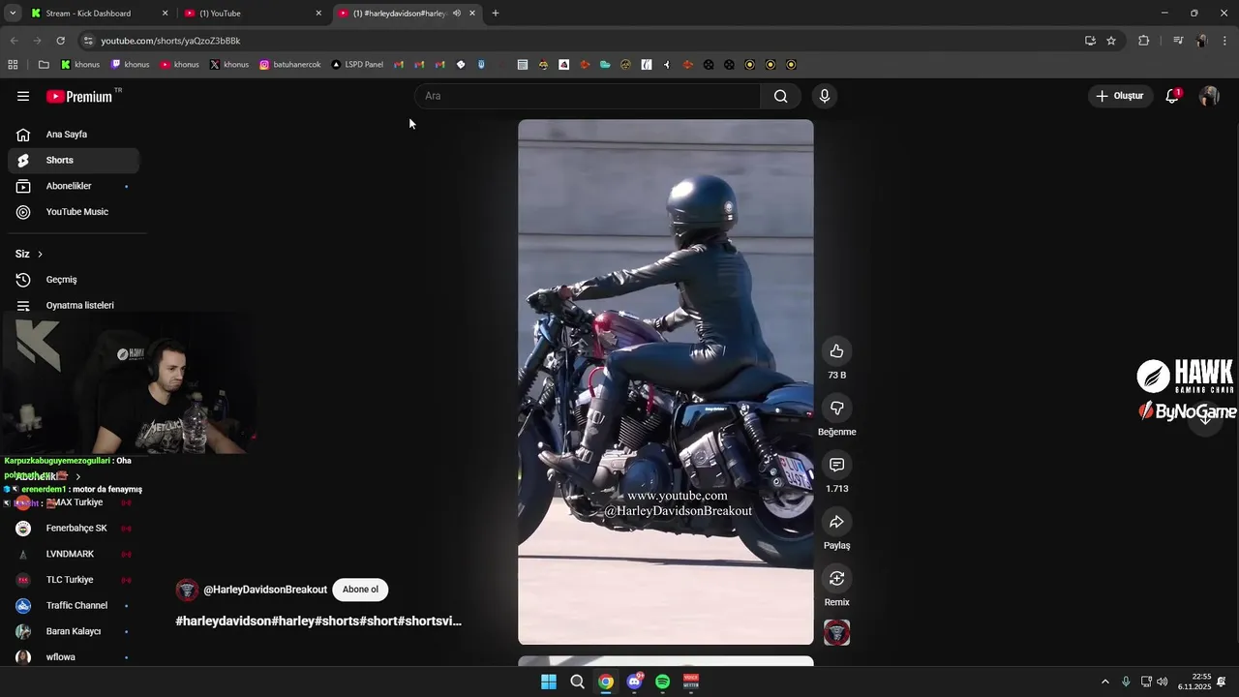Image resolution: width=1239 pixels, height=697 pixels.
Task: Open wflowa subscription
Action: (74, 657)
